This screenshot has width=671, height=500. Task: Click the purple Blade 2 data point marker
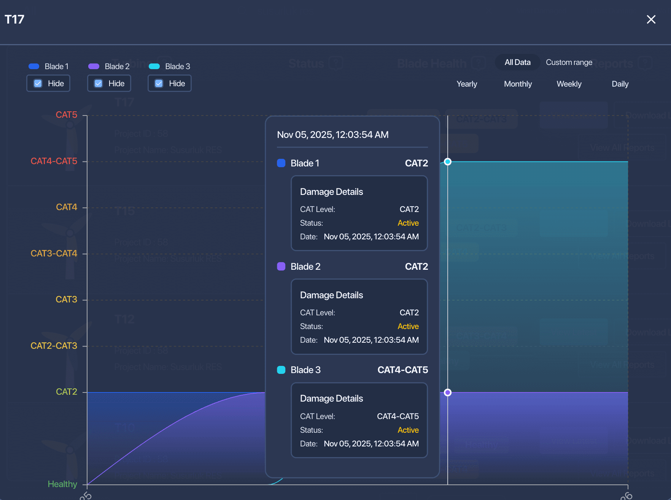click(x=448, y=392)
